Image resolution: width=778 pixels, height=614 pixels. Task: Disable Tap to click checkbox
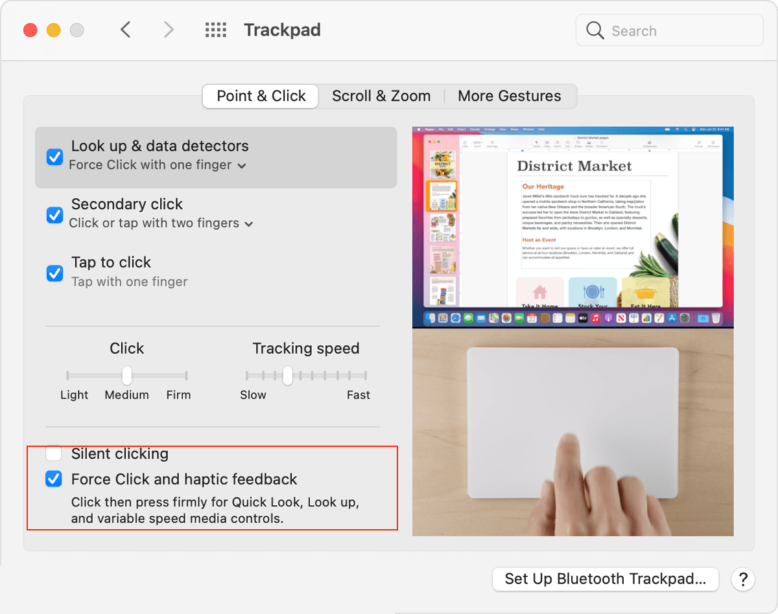tap(54, 273)
